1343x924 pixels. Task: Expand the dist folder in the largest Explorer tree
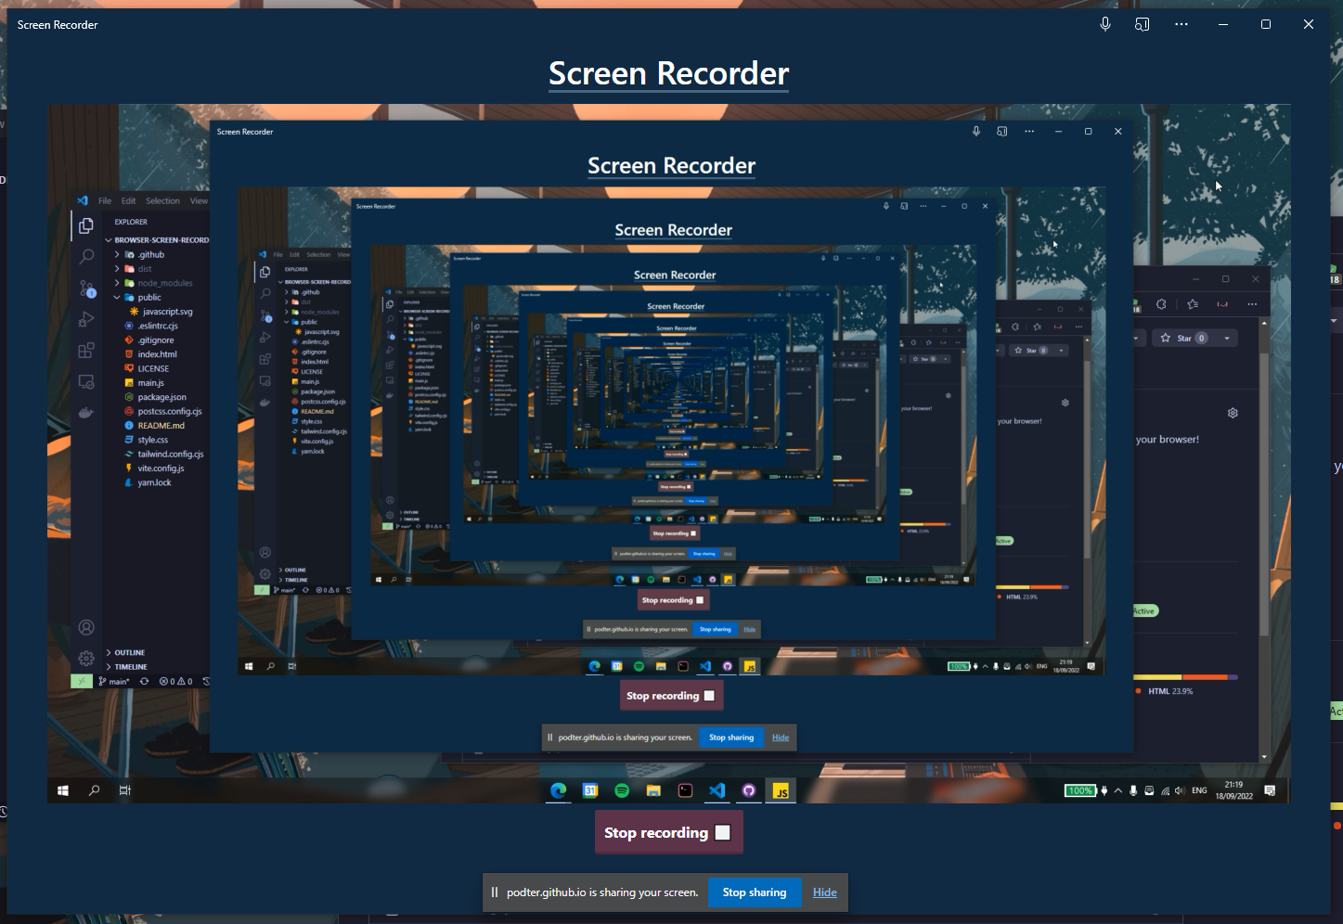144,269
